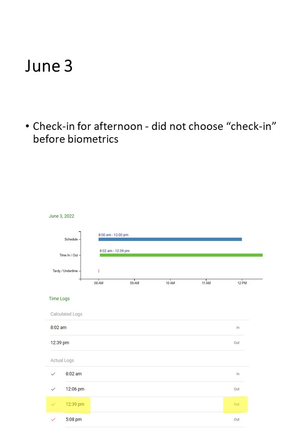Click the blue Schedule bar
The height and width of the screenshot is (443, 307).
(170, 239)
